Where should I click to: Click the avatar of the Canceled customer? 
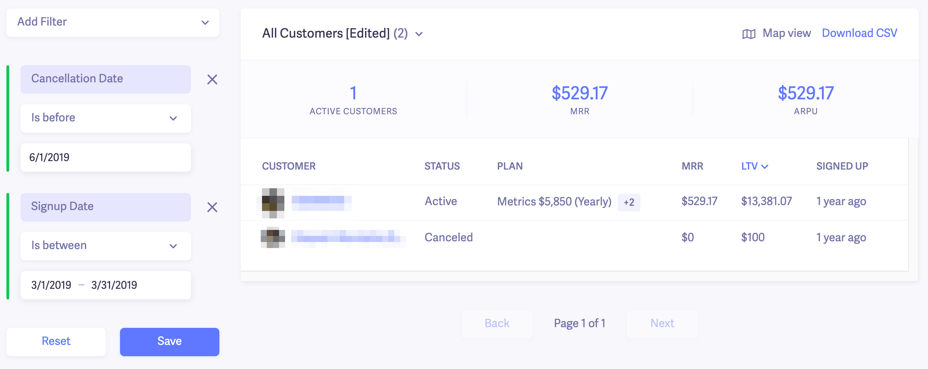pos(273,238)
